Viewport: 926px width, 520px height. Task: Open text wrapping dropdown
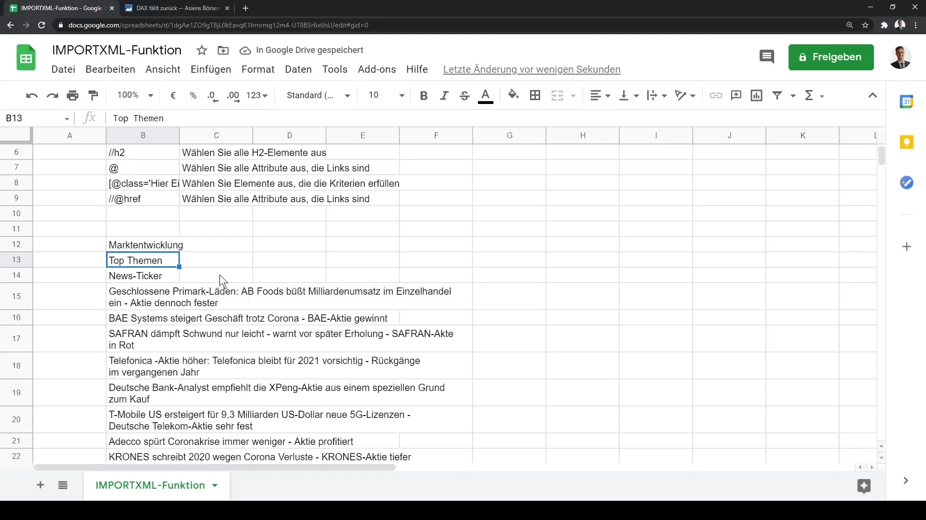[657, 95]
